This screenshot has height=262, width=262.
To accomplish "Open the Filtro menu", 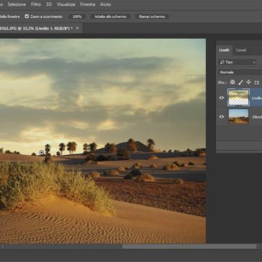I will tap(36, 4).
